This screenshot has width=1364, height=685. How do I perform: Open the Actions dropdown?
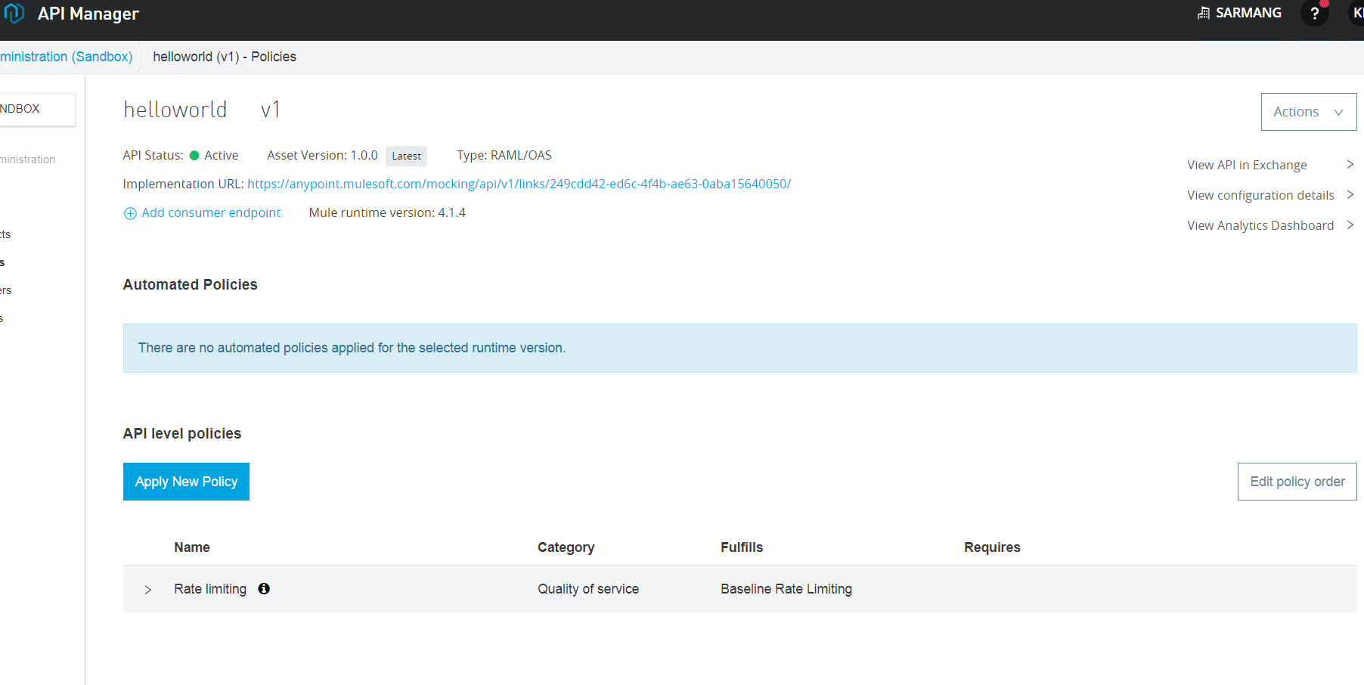click(1308, 112)
